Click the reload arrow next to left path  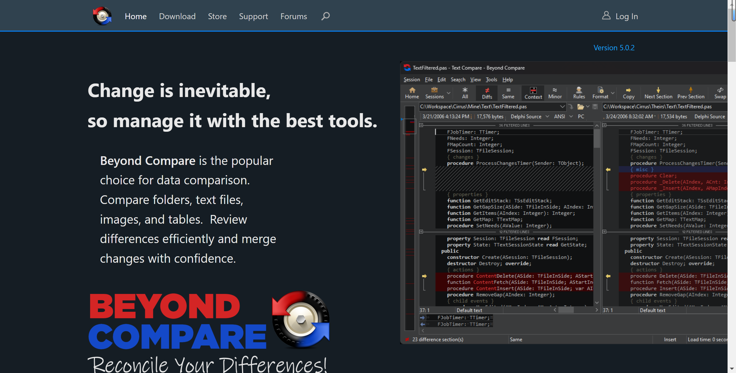click(571, 106)
